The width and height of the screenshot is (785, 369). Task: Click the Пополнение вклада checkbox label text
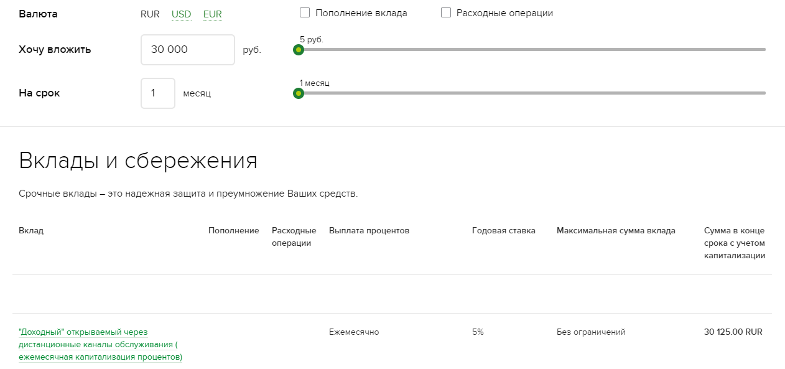(361, 13)
